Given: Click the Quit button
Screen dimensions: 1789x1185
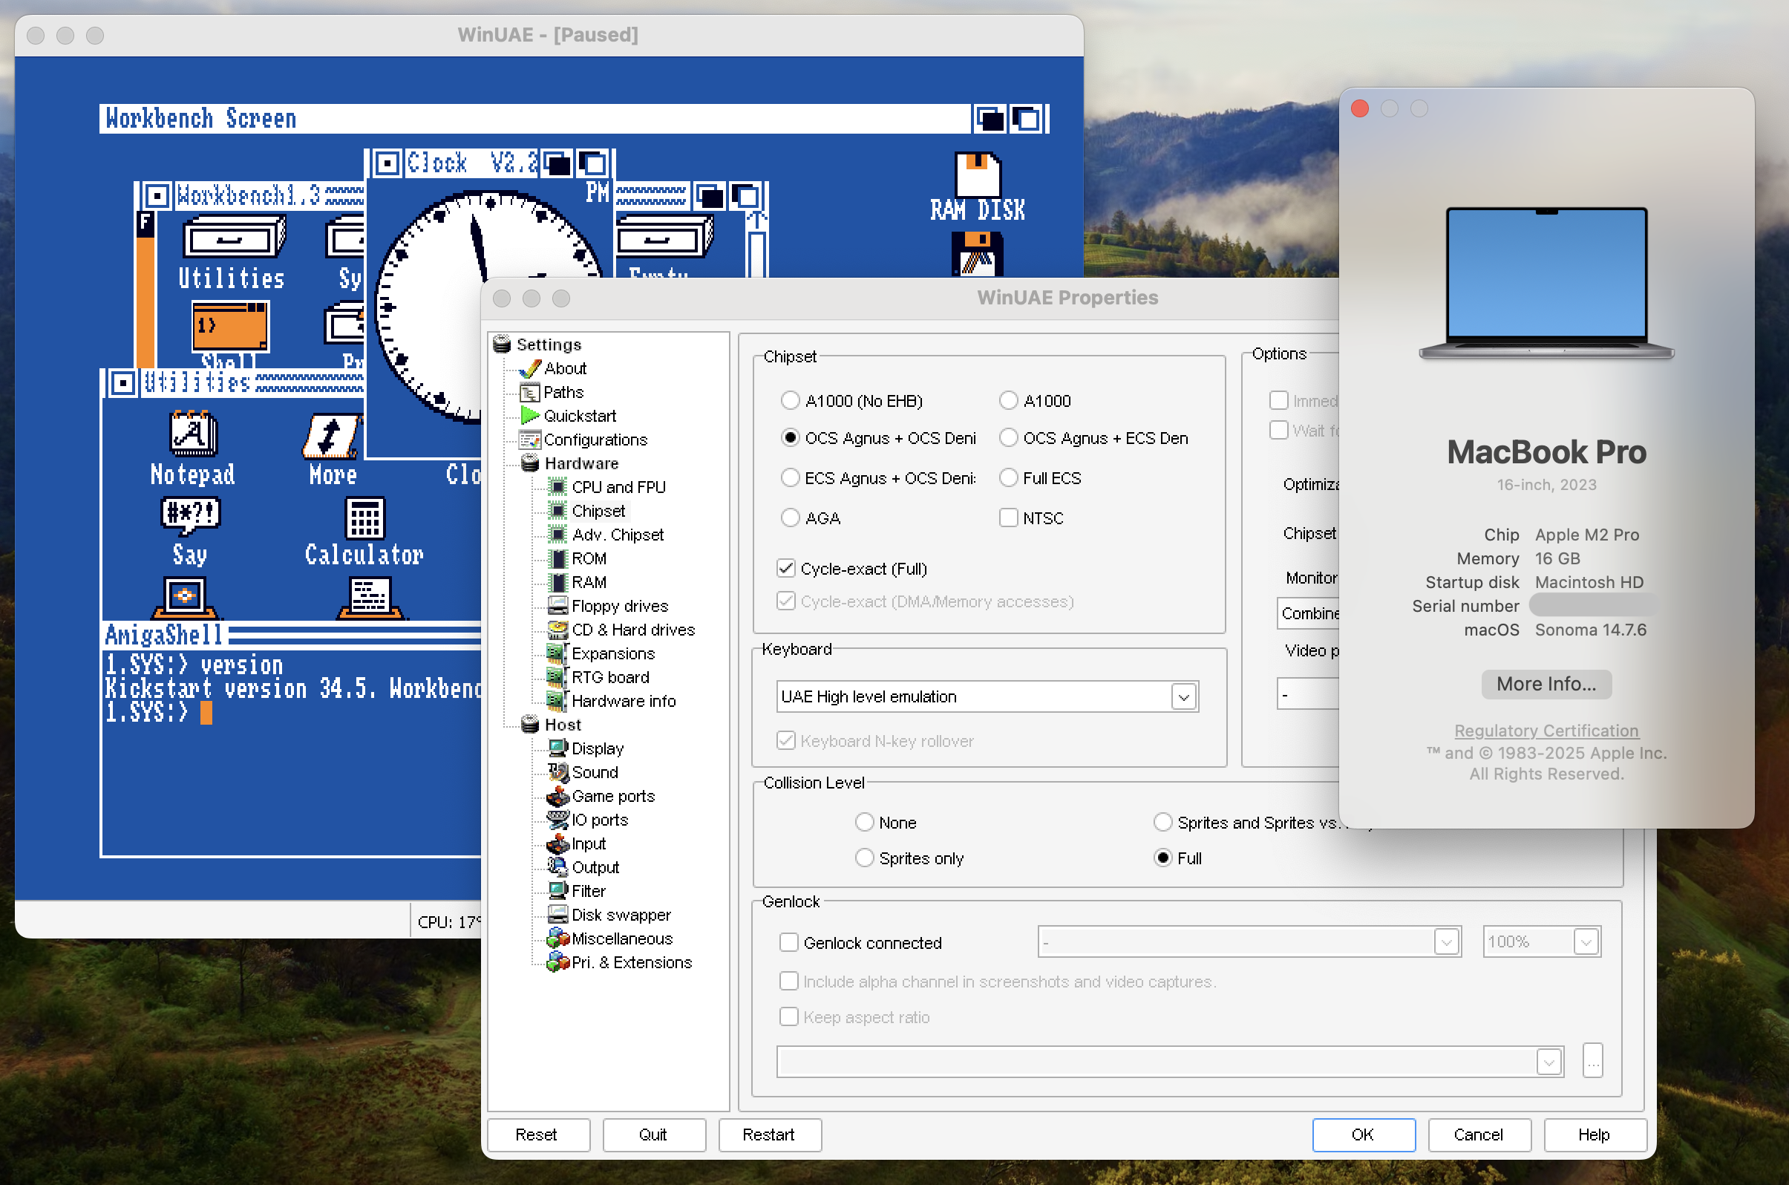Looking at the screenshot, I should coord(654,1135).
